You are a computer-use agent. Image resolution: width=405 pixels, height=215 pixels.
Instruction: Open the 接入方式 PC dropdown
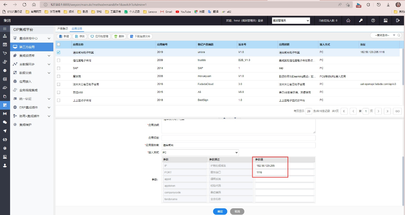[200, 153]
